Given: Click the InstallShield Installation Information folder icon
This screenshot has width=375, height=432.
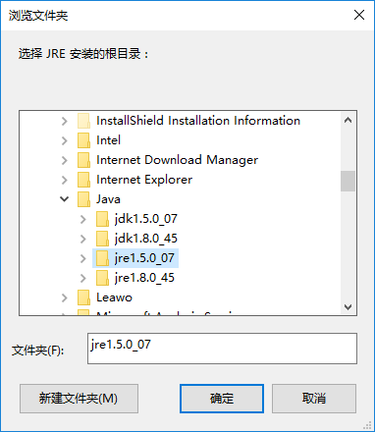Looking at the screenshot, I should [83, 121].
